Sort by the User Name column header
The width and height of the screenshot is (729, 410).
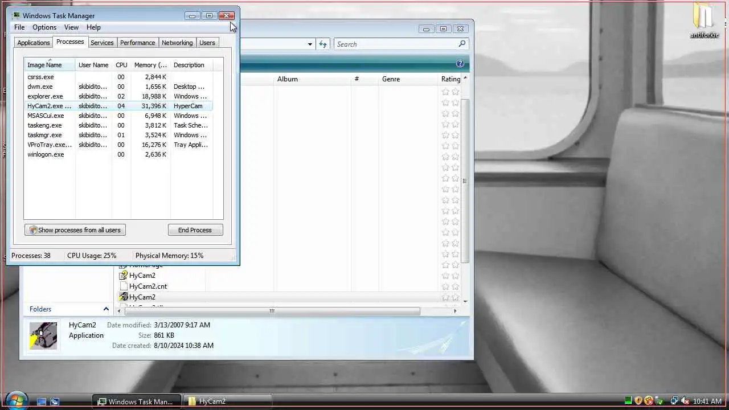point(93,65)
